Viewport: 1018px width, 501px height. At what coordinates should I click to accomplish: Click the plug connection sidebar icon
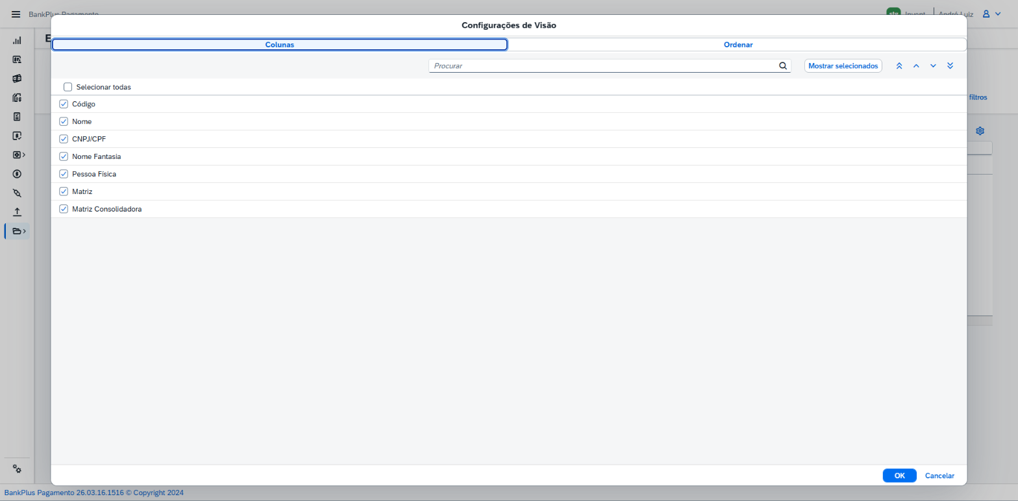17,193
